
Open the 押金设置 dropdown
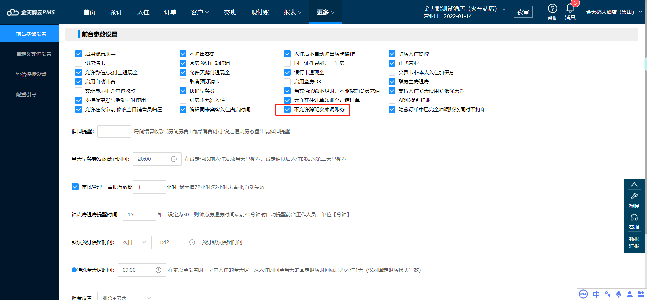click(127, 296)
